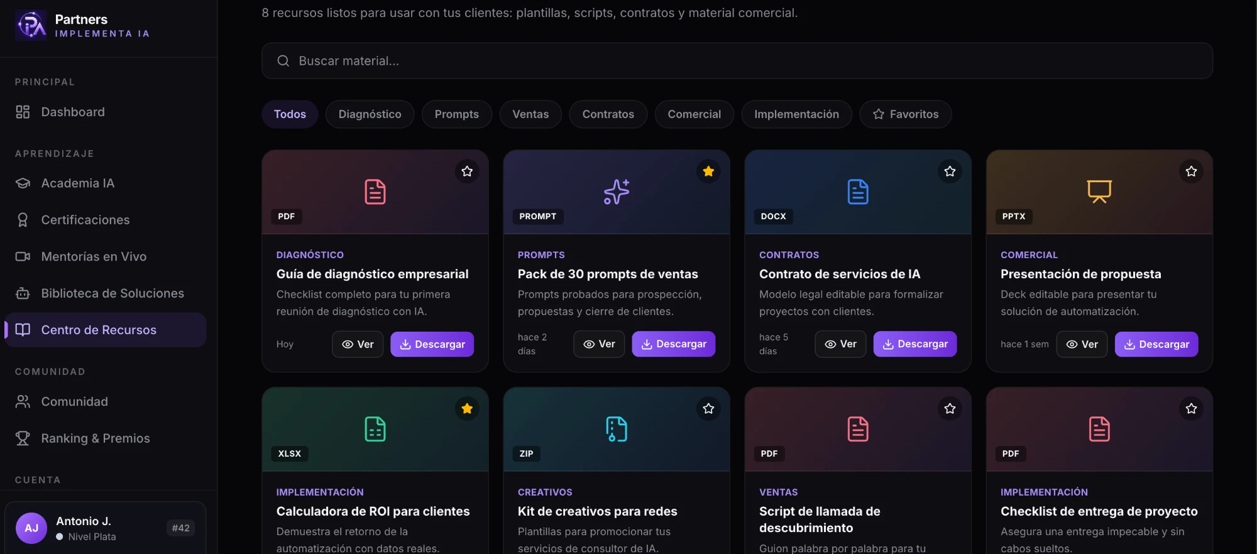
Task: Favorite the Presentación de propuesta card
Action: point(1191,171)
